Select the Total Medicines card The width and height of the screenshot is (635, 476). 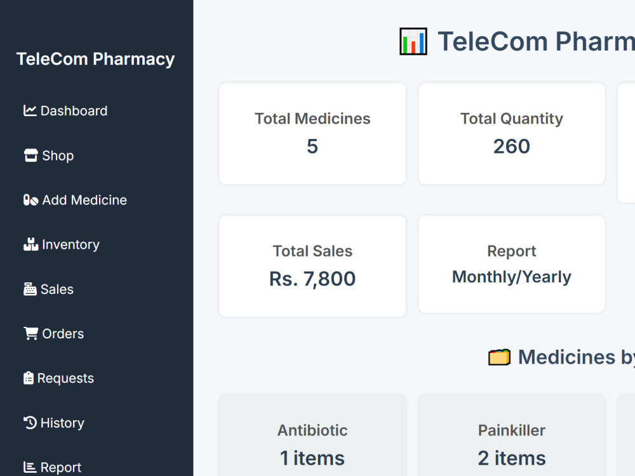pos(312,133)
